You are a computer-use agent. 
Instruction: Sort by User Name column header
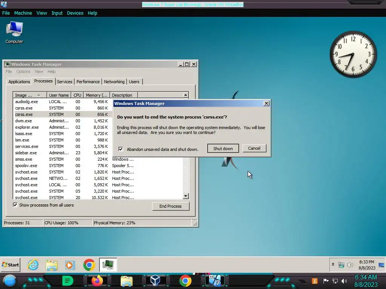pos(59,95)
